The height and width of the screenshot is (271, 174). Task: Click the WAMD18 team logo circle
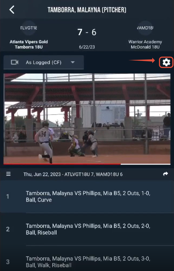coord(145,28)
